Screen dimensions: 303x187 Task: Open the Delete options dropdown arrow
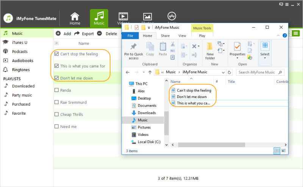(x=198, y=46)
